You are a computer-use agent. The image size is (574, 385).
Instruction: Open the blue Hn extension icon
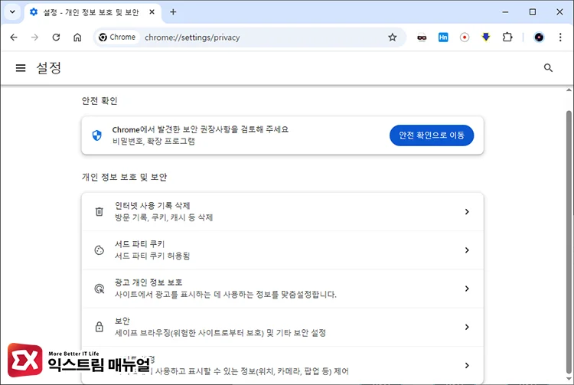tap(443, 38)
